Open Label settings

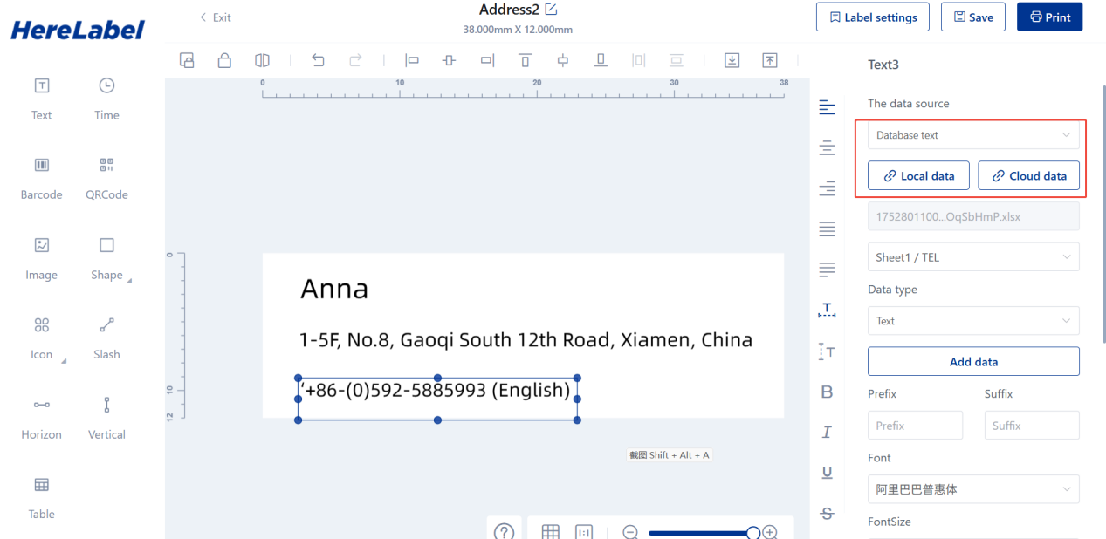pyautogui.click(x=872, y=17)
